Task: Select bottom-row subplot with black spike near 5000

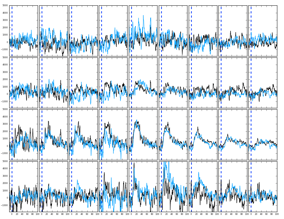Action: point(143,187)
